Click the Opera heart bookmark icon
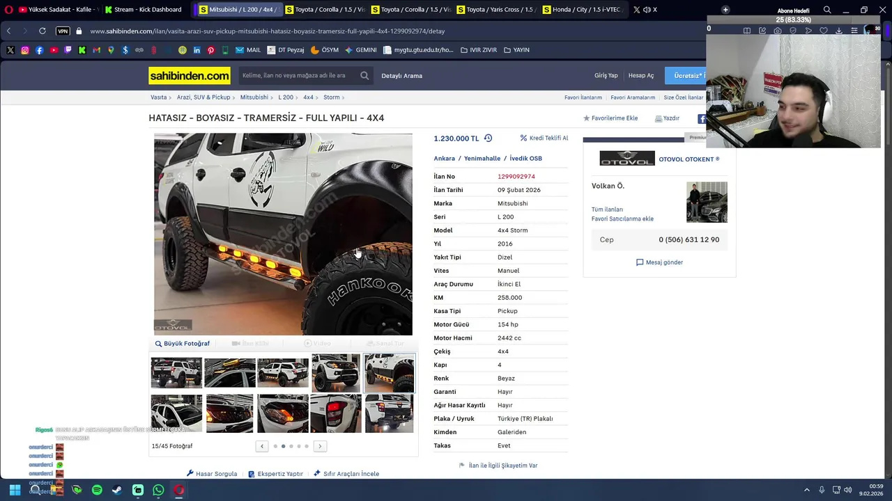This screenshot has height=501, width=892. coord(823,31)
